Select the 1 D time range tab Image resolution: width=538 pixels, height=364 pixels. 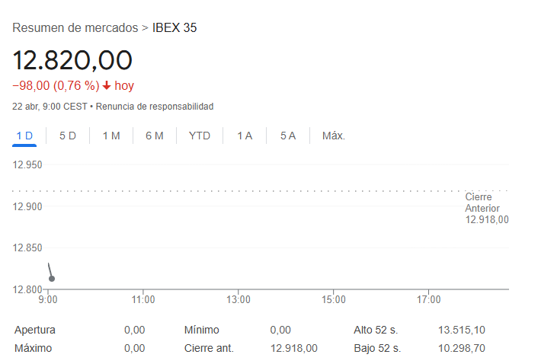pyautogui.click(x=25, y=136)
